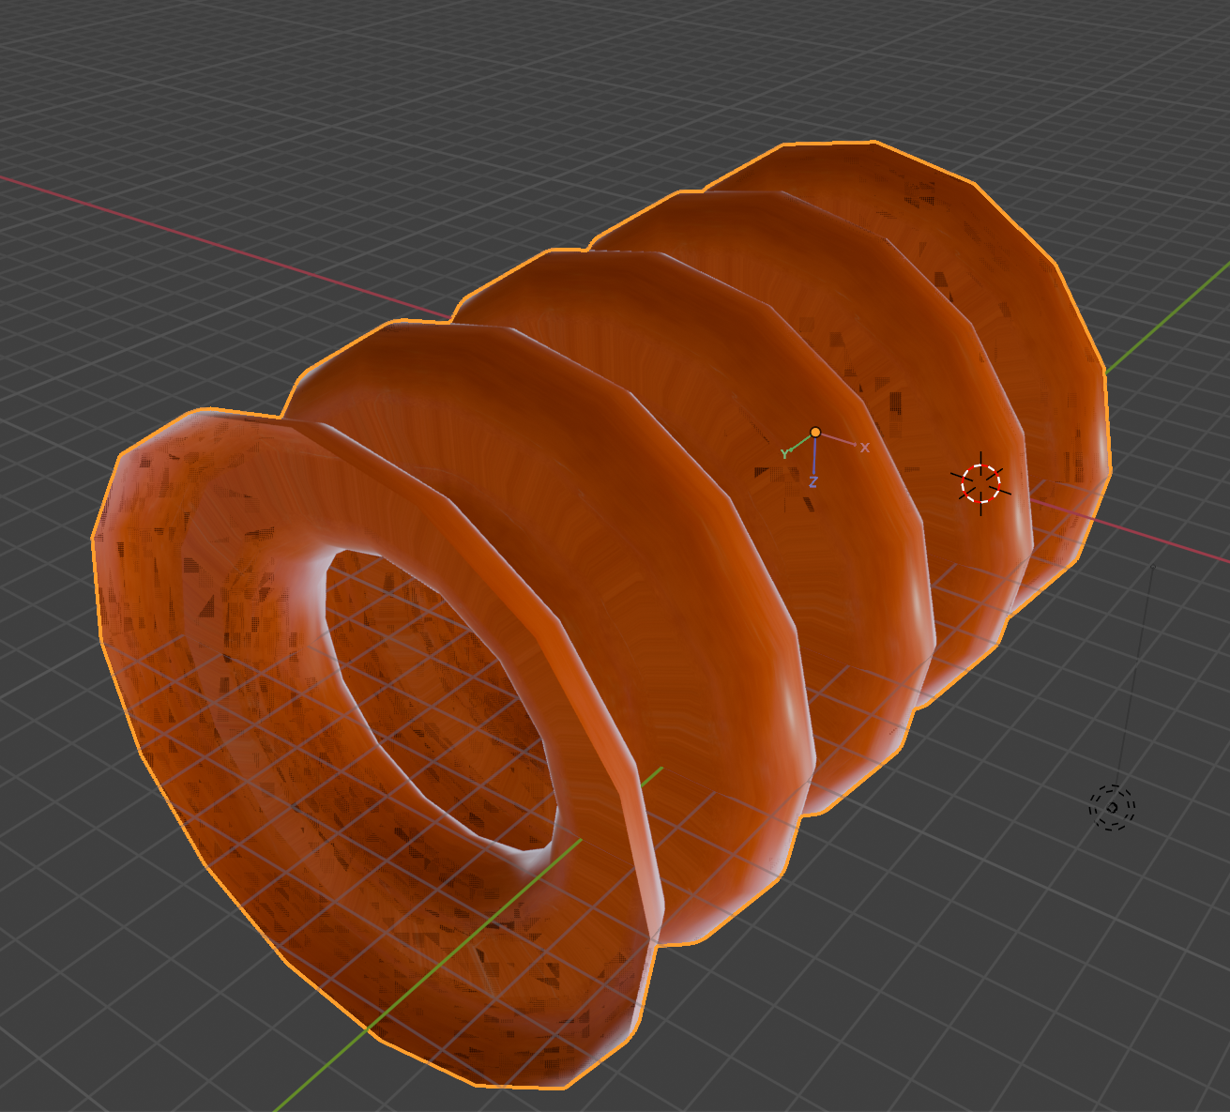Click the blue Z axis label
Viewport: 1230px width, 1112px height.
[812, 481]
